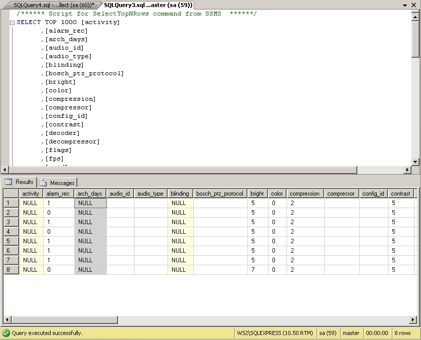Click the master database status panel
Image resolution: width=421 pixels, height=340 pixels.
click(x=351, y=333)
